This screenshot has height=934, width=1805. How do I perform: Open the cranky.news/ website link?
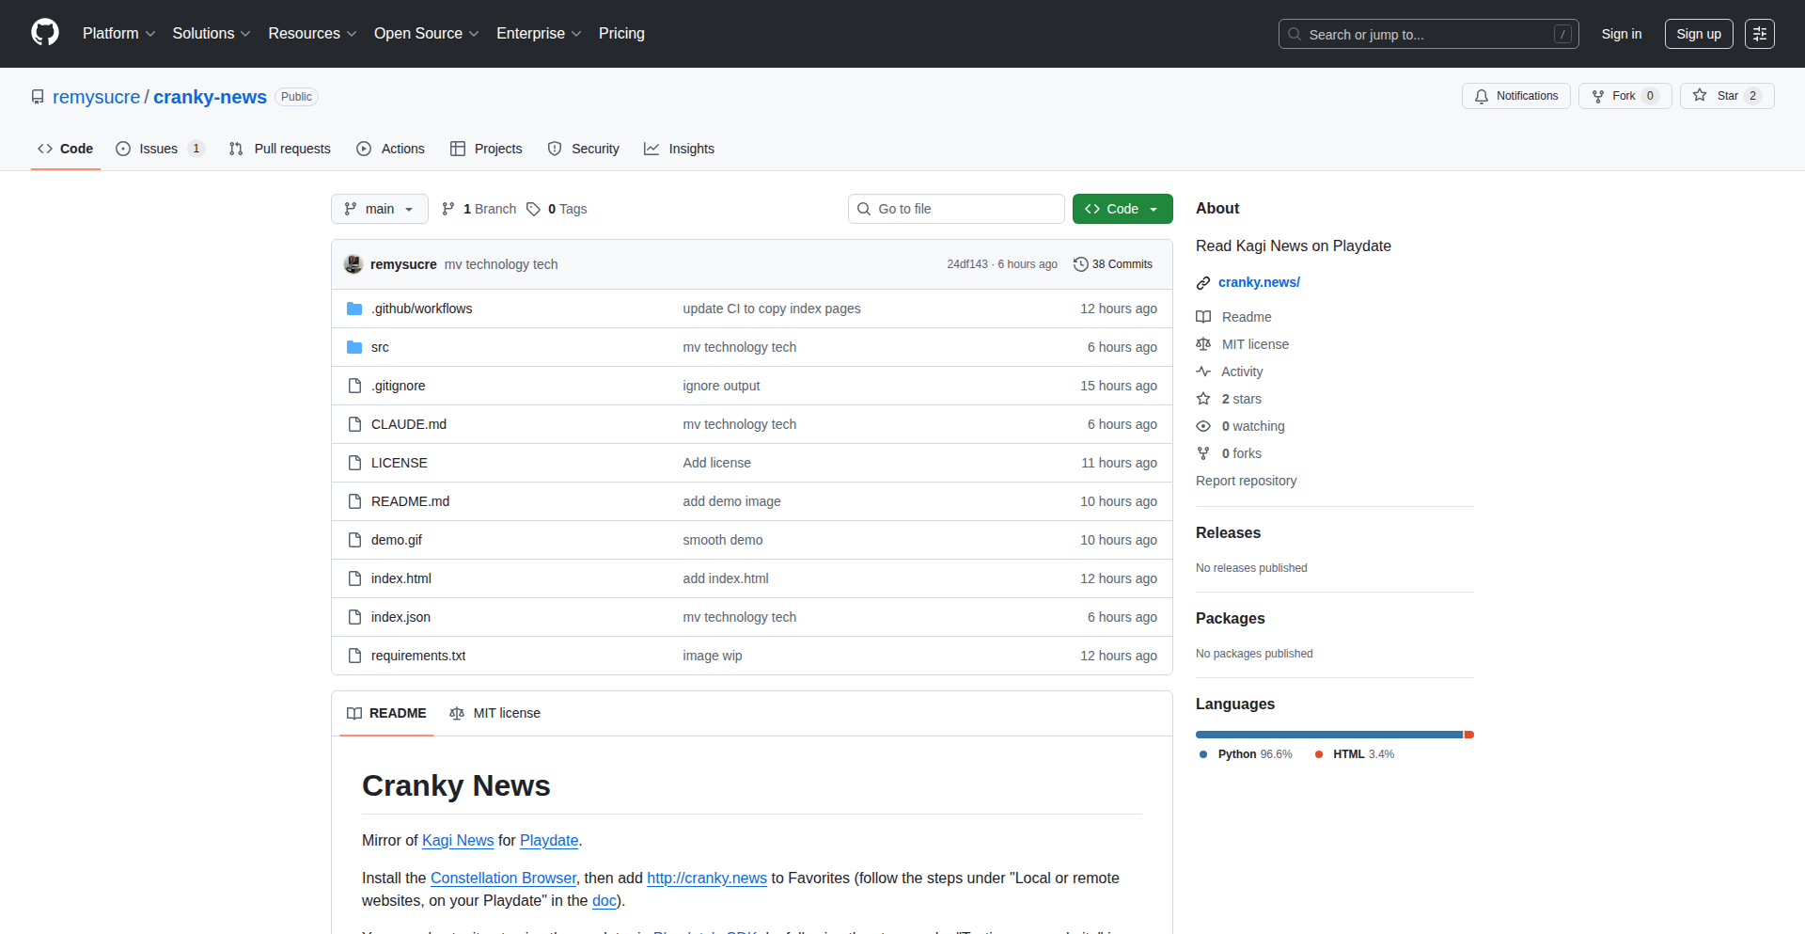[x=1259, y=282]
